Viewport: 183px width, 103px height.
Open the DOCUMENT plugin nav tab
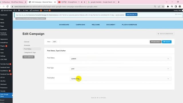[x=111, y=25]
